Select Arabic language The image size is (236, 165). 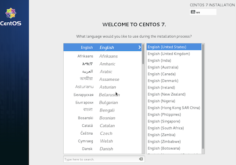click(x=102, y=72)
